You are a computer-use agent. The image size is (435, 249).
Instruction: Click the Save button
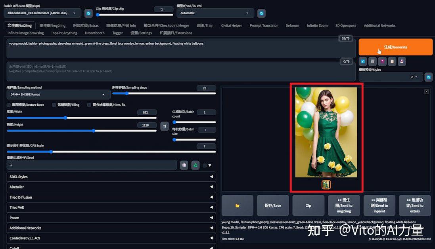273,205
